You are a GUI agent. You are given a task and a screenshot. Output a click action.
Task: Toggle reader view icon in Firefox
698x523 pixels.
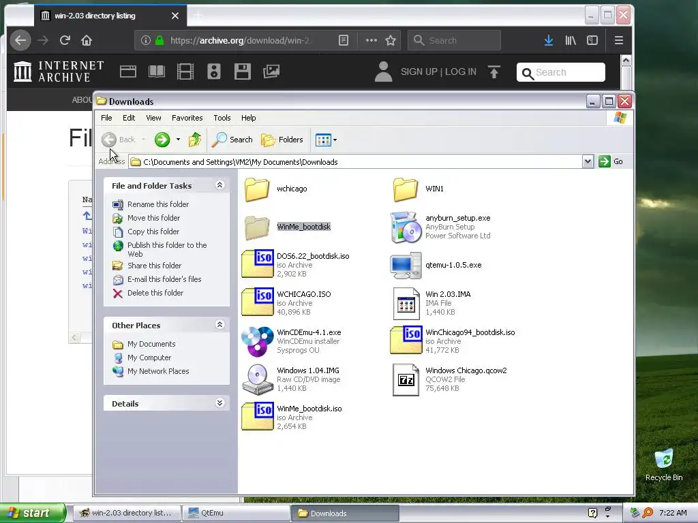tap(344, 40)
